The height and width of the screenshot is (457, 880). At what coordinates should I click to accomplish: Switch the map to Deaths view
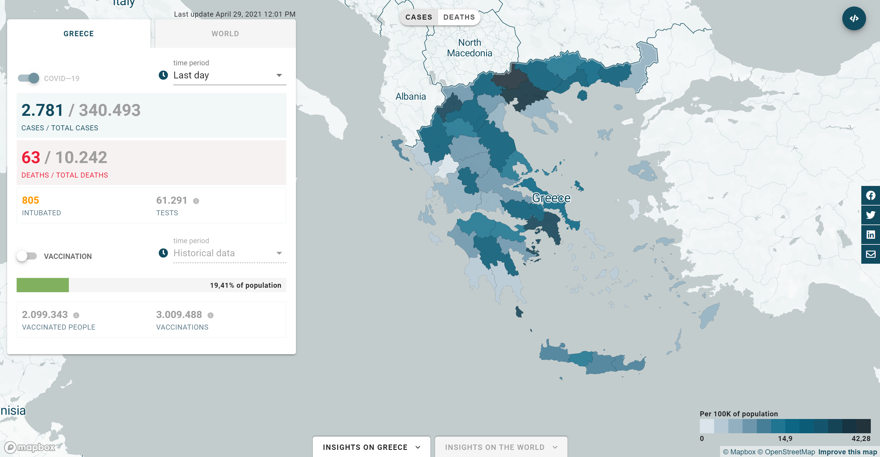click(459, 17)
